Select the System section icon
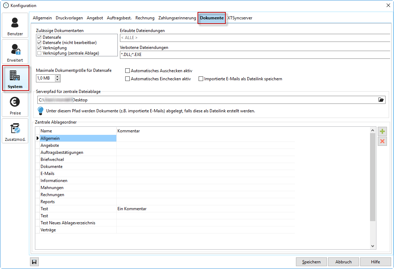 [15, 78]
